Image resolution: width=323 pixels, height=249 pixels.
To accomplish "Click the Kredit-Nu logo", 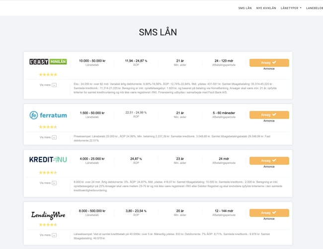I will click(48, 160).
